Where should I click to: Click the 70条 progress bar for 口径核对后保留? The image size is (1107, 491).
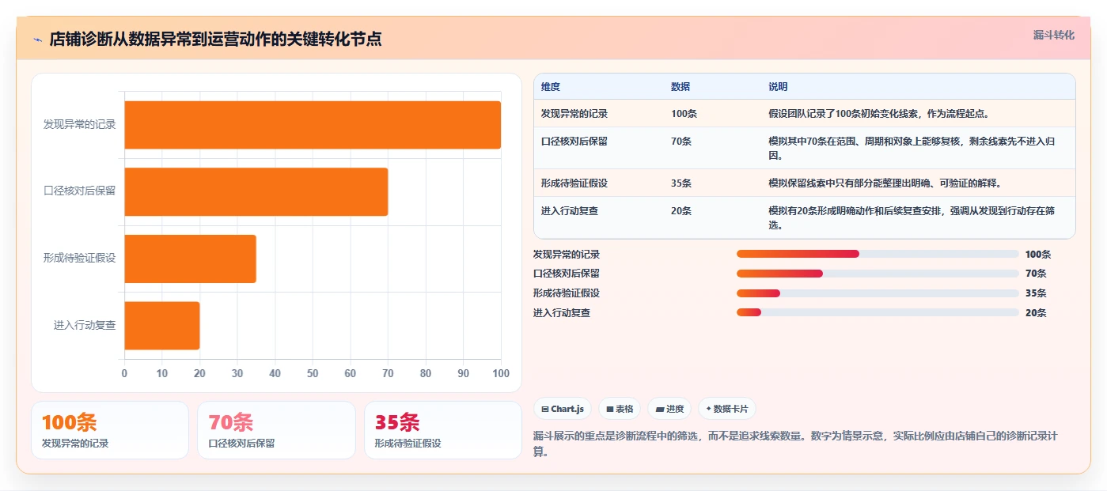[878, 274]
